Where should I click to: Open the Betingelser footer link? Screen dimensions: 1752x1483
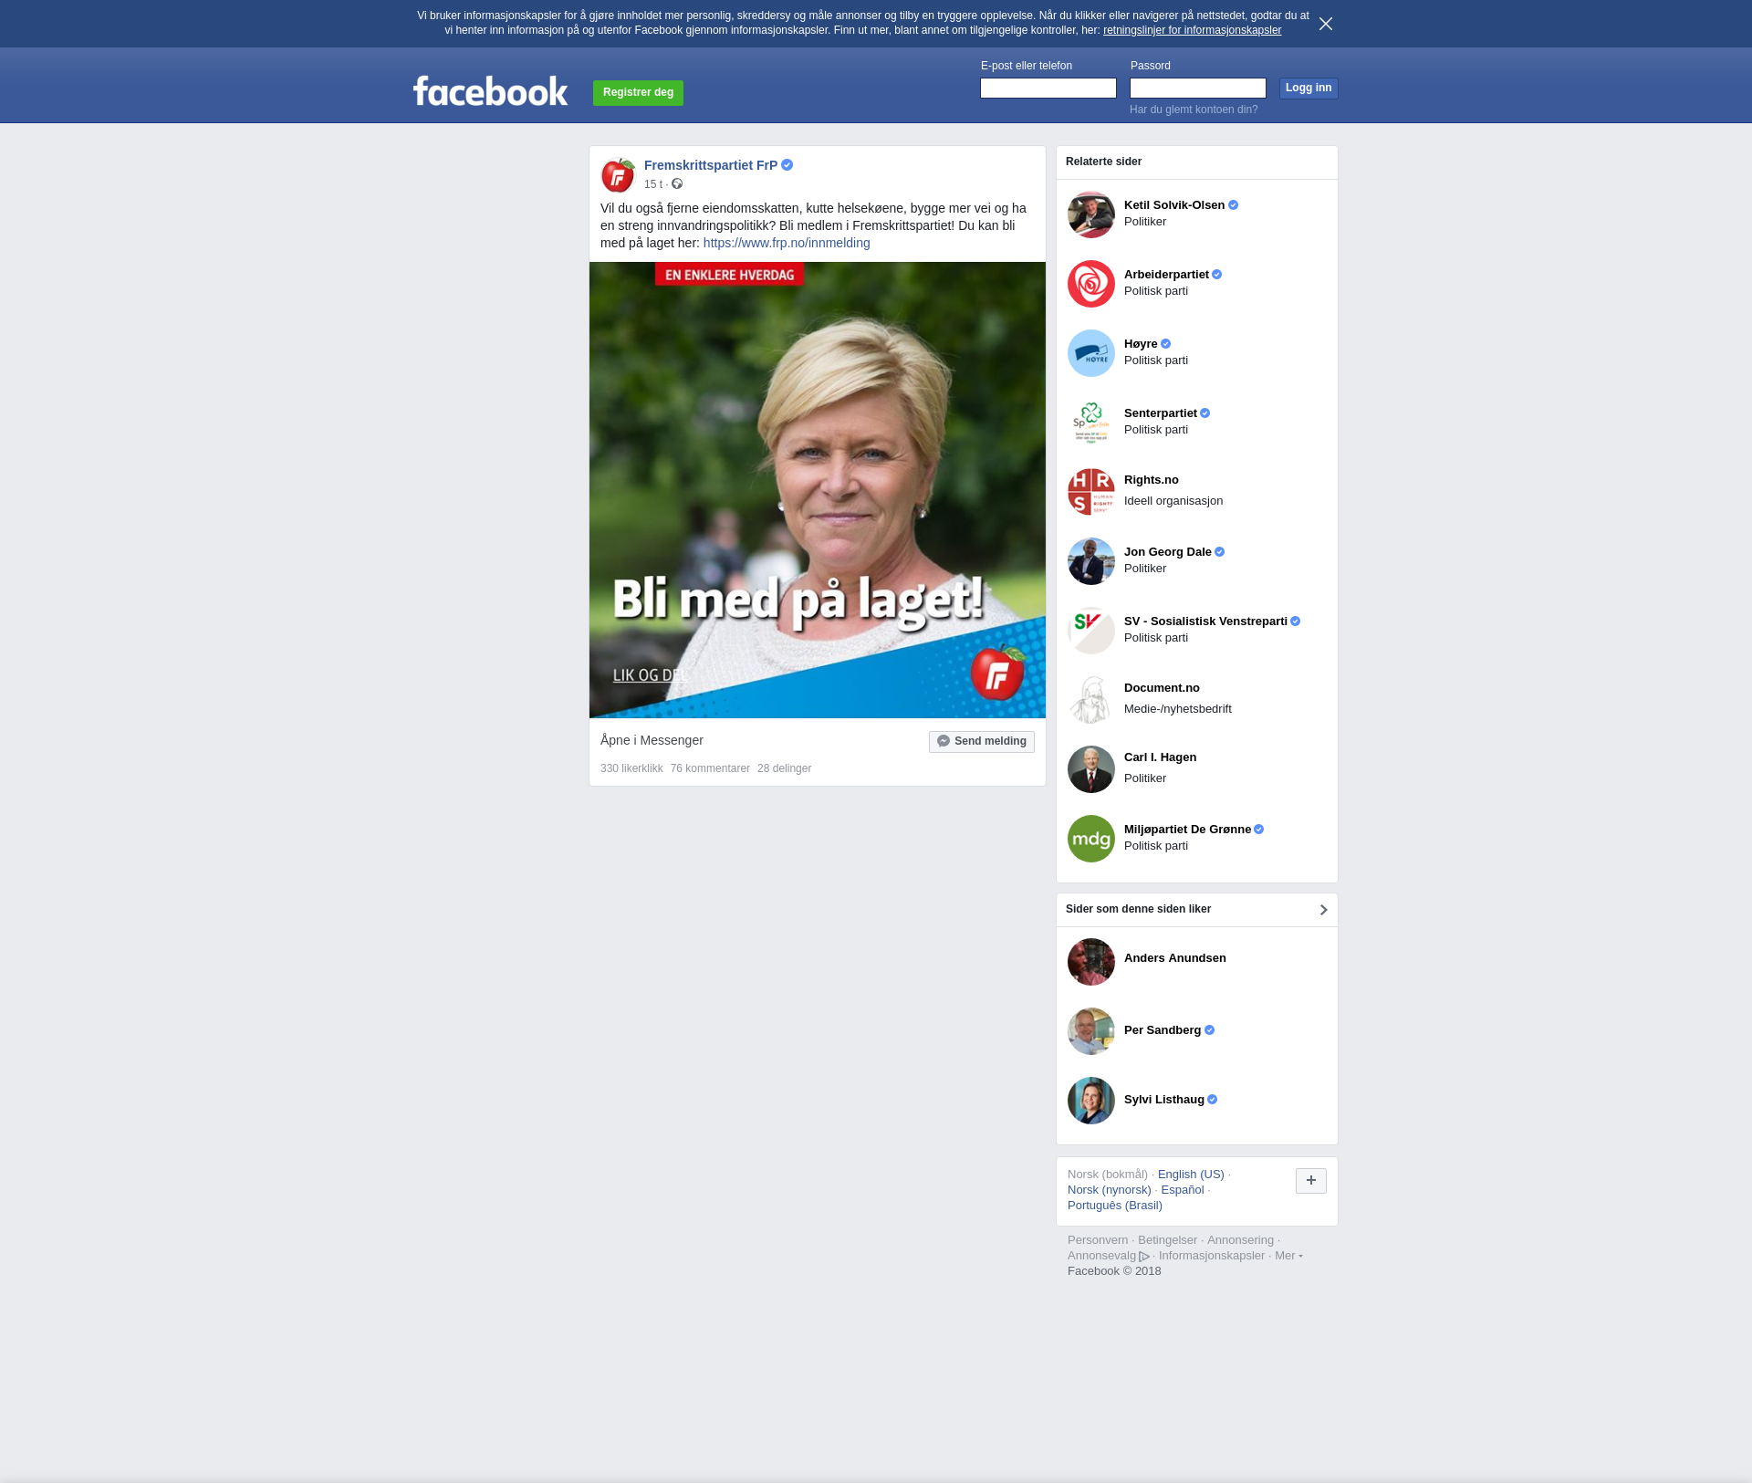1167,1240
